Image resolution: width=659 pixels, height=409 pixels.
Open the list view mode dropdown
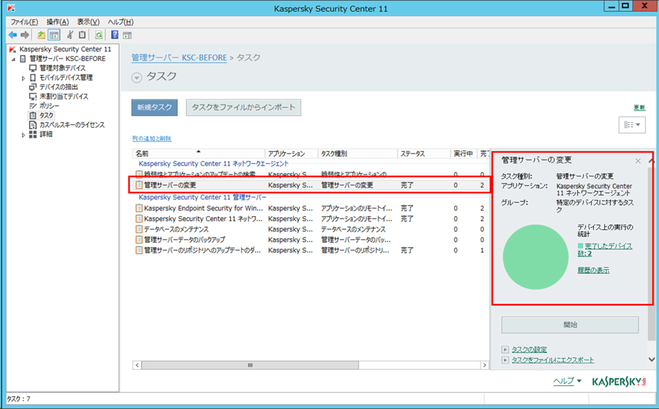click(632, 124)
